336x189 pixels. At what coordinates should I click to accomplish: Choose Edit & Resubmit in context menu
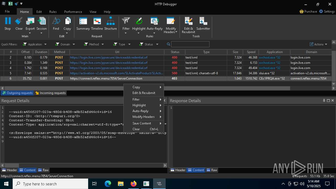[x=144, y=93]
